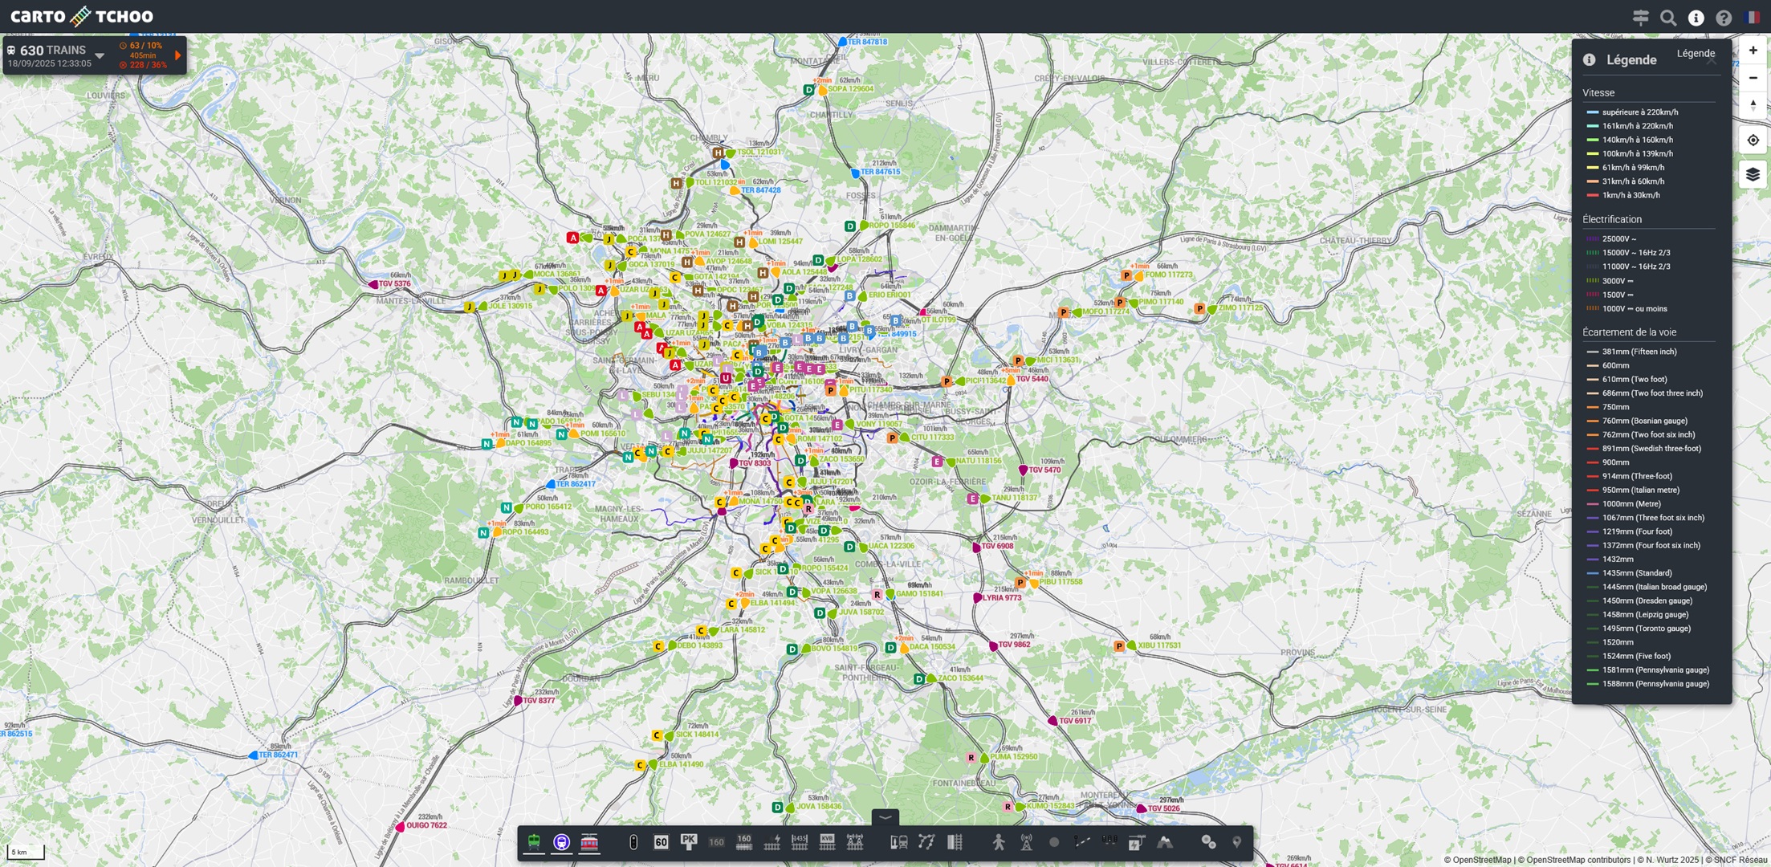Image resolution: width=1771 pixels, height=867 pixels.
Task: Expand delay statistics with orange arrow
Action: pos(177,55)
